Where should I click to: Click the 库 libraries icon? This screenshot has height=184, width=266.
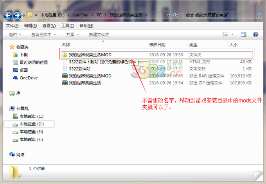[12, 93]
